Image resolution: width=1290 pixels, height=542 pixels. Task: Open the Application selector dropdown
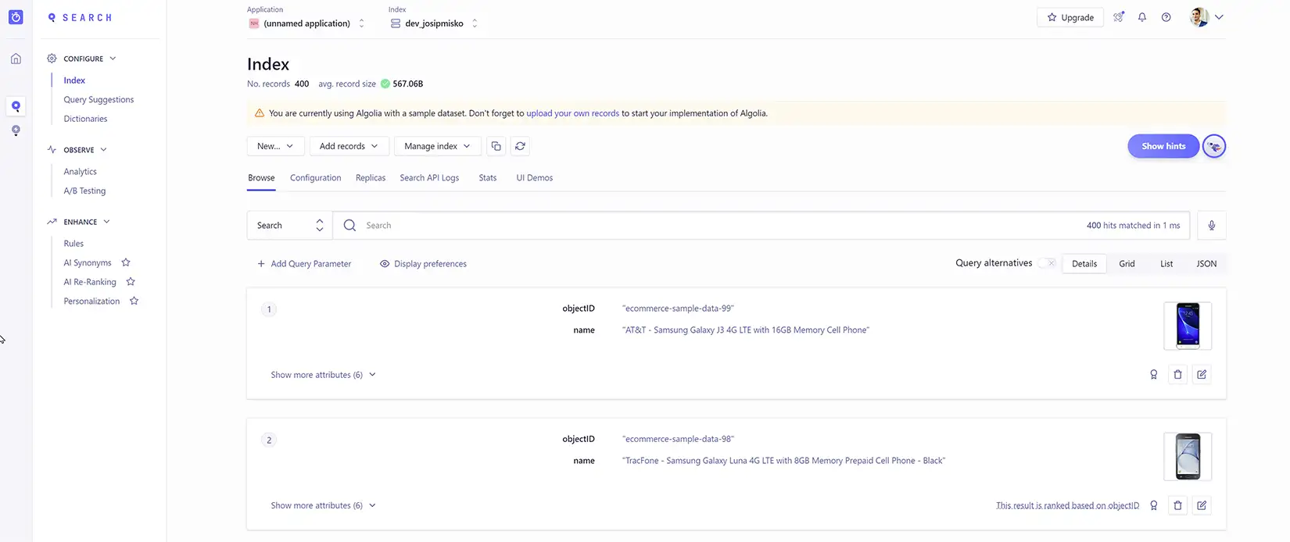[x=306, y=23]
